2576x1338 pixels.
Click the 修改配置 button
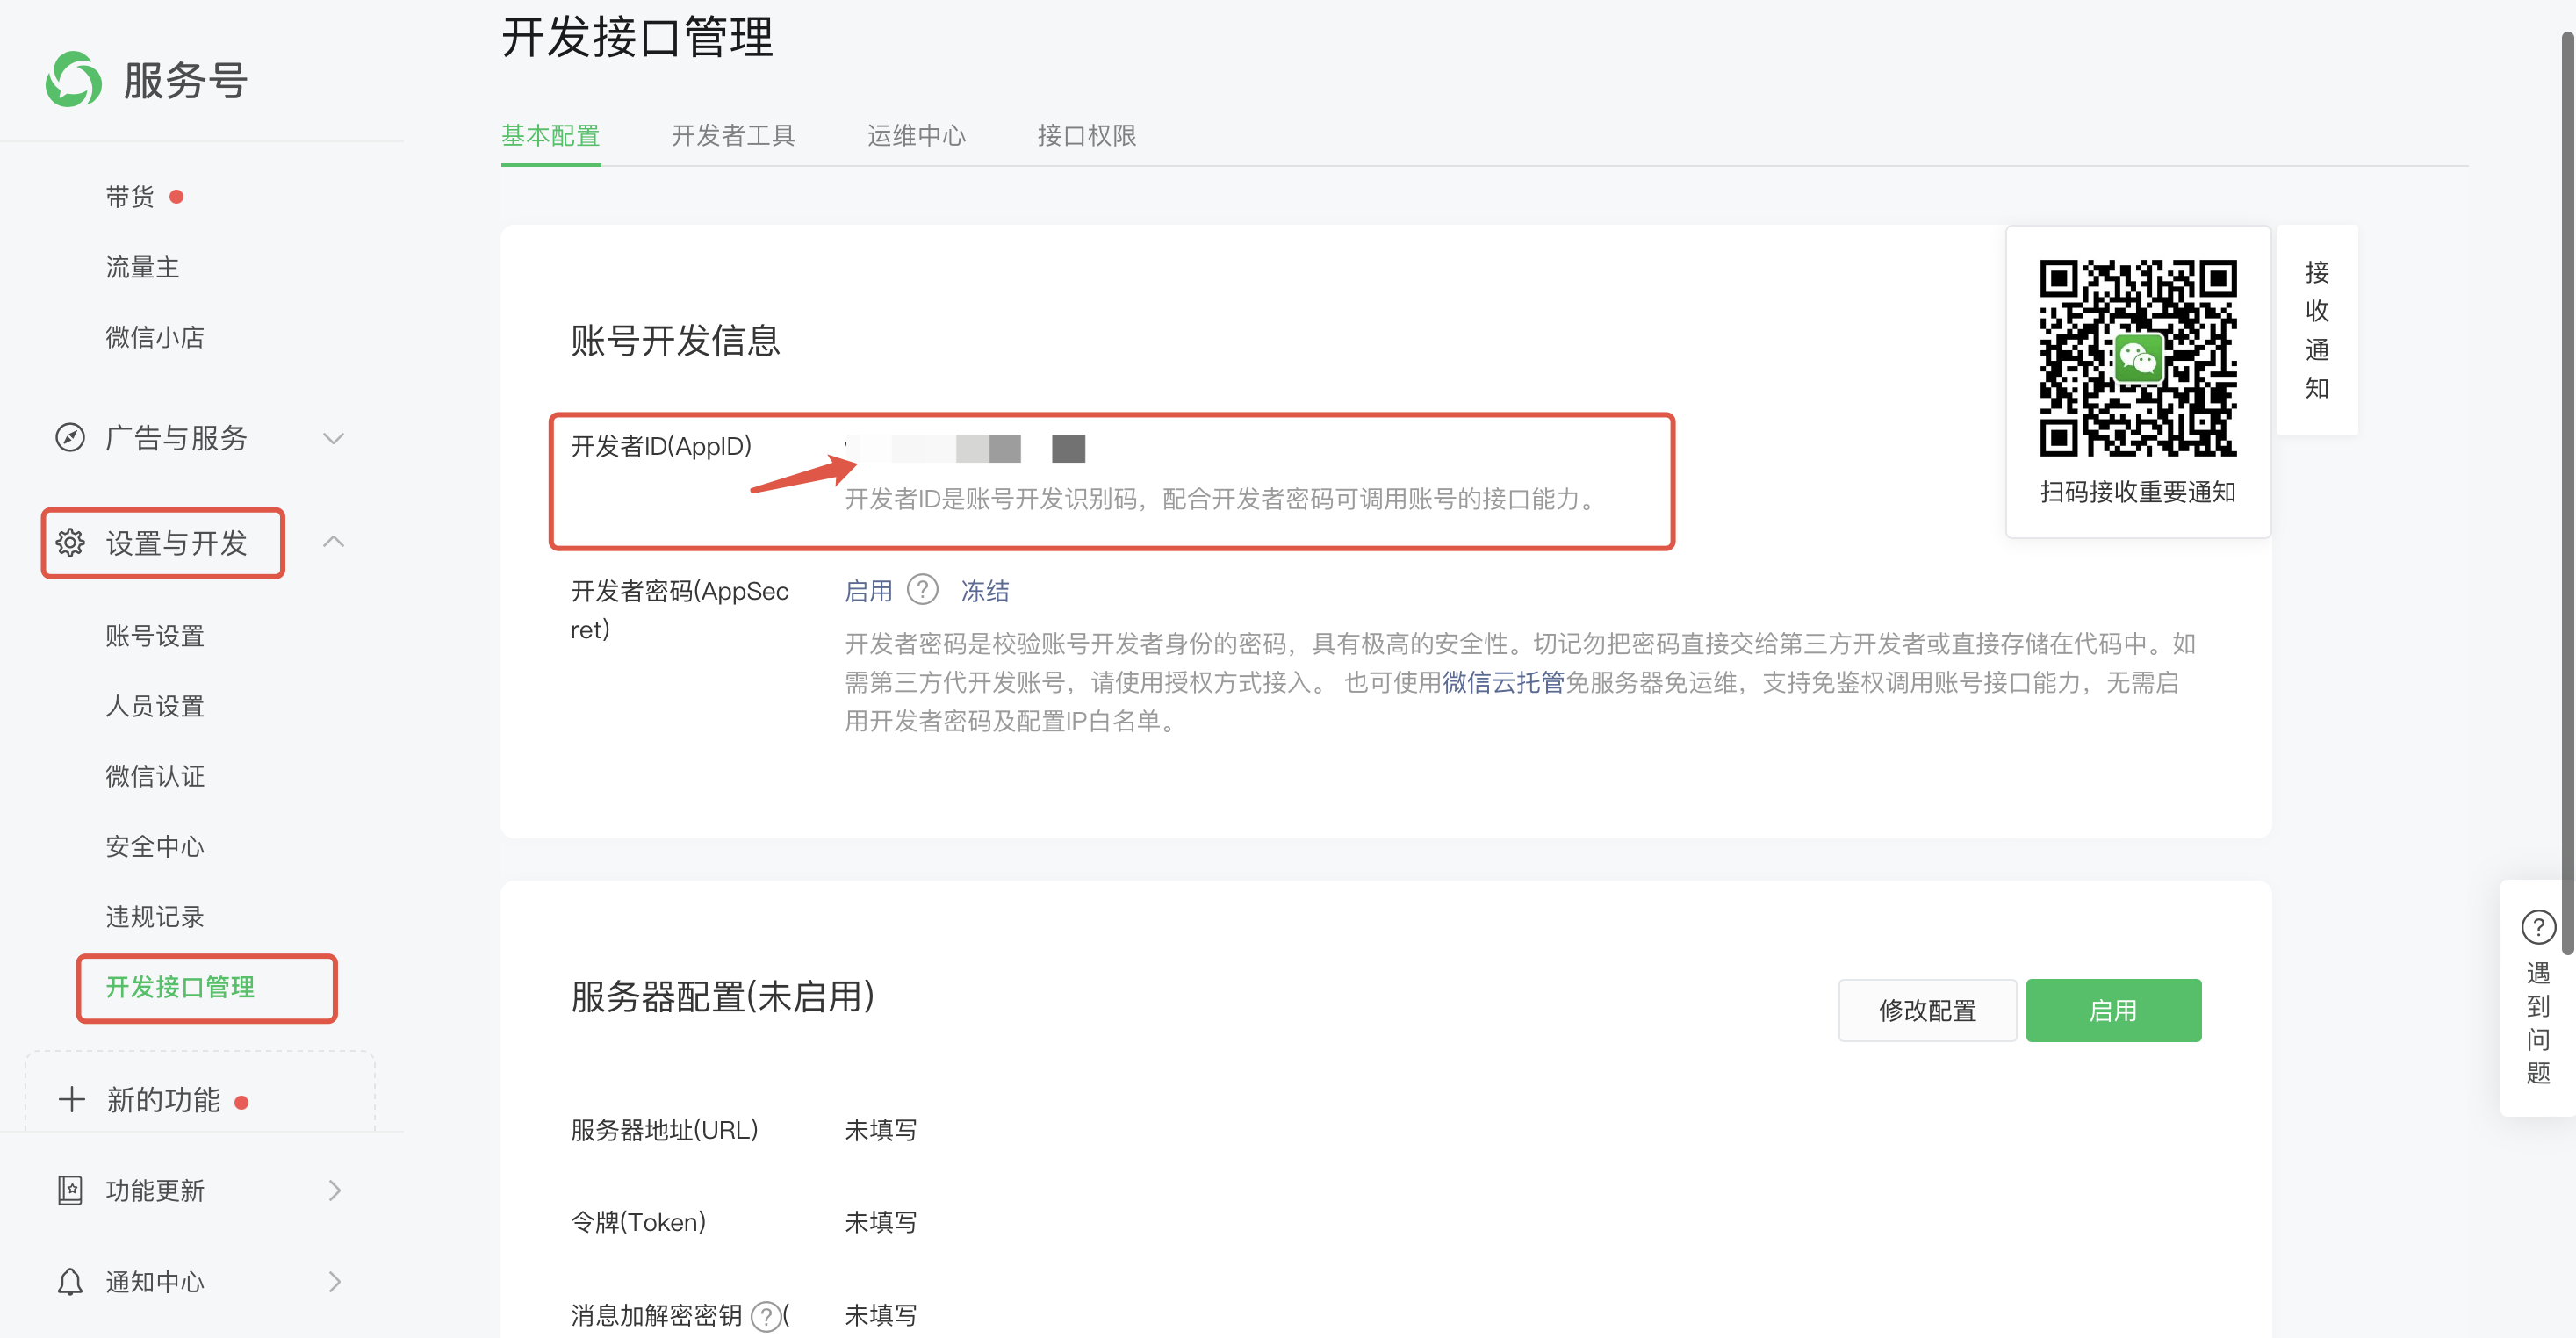1927,1010
